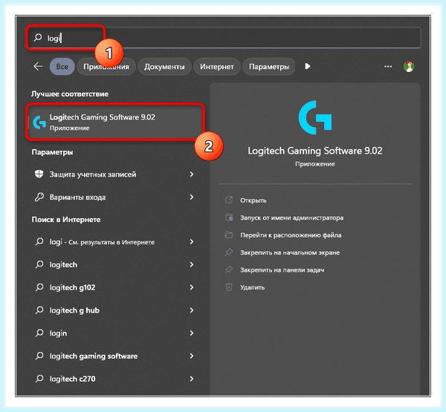Viewport: 446px width, 412px height.
Task: Open the three-dots options menu
Action: 388,67
